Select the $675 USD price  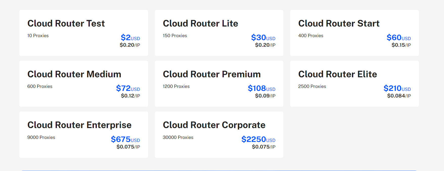coord(125,139)
